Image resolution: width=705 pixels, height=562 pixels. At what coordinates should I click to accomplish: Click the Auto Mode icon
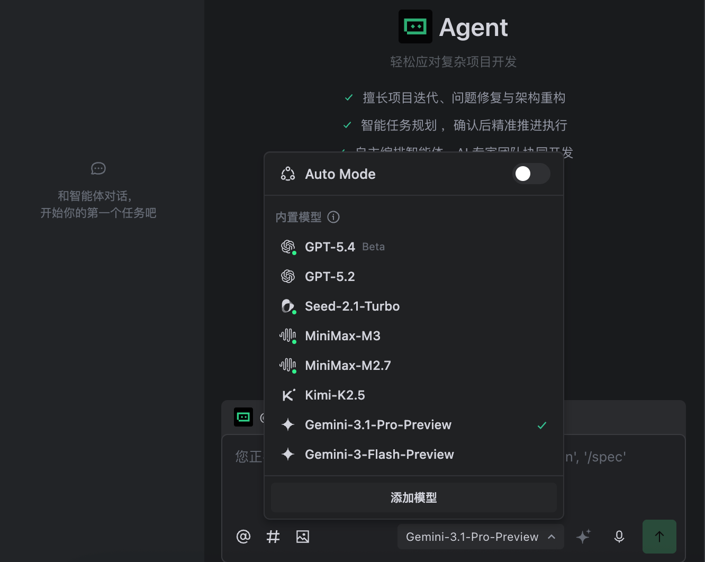(288, 174)
